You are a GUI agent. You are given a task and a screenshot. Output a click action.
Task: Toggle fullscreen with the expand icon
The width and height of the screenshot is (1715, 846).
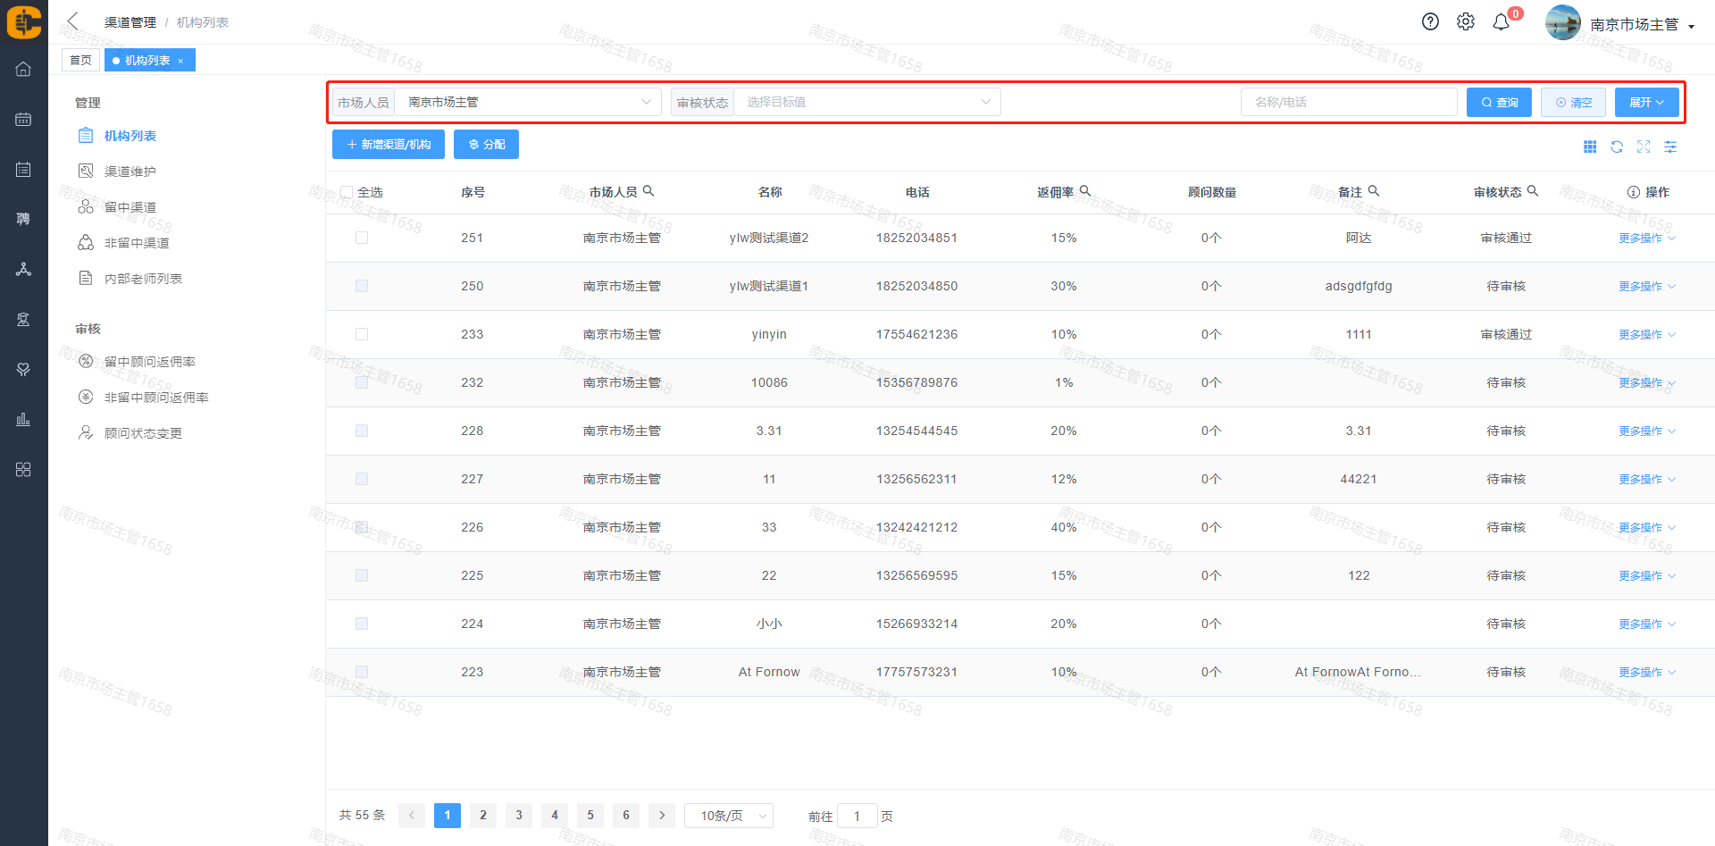1644,147
